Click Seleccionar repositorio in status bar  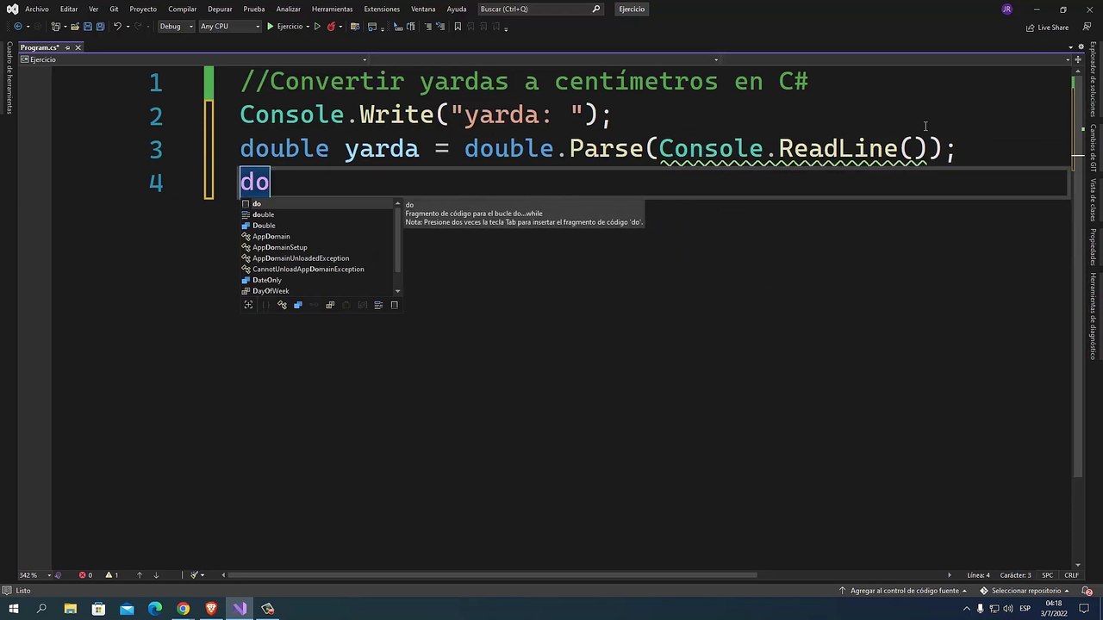pos(1025,591)
